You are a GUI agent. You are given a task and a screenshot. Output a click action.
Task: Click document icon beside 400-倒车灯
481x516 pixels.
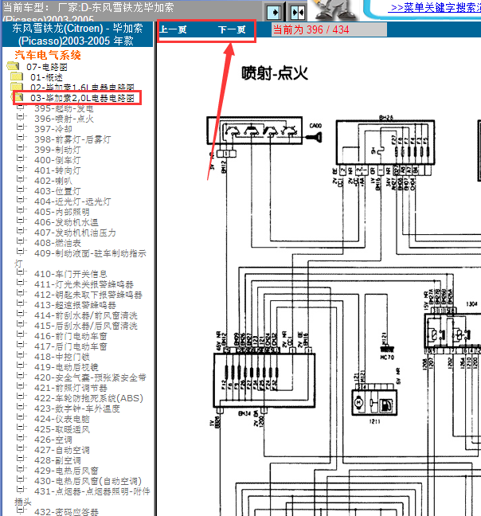[x=21, y=158]
